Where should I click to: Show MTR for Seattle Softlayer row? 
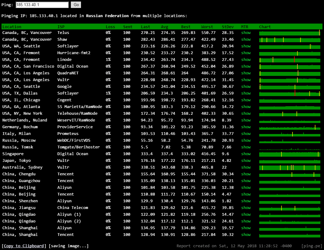coord(246,46)
